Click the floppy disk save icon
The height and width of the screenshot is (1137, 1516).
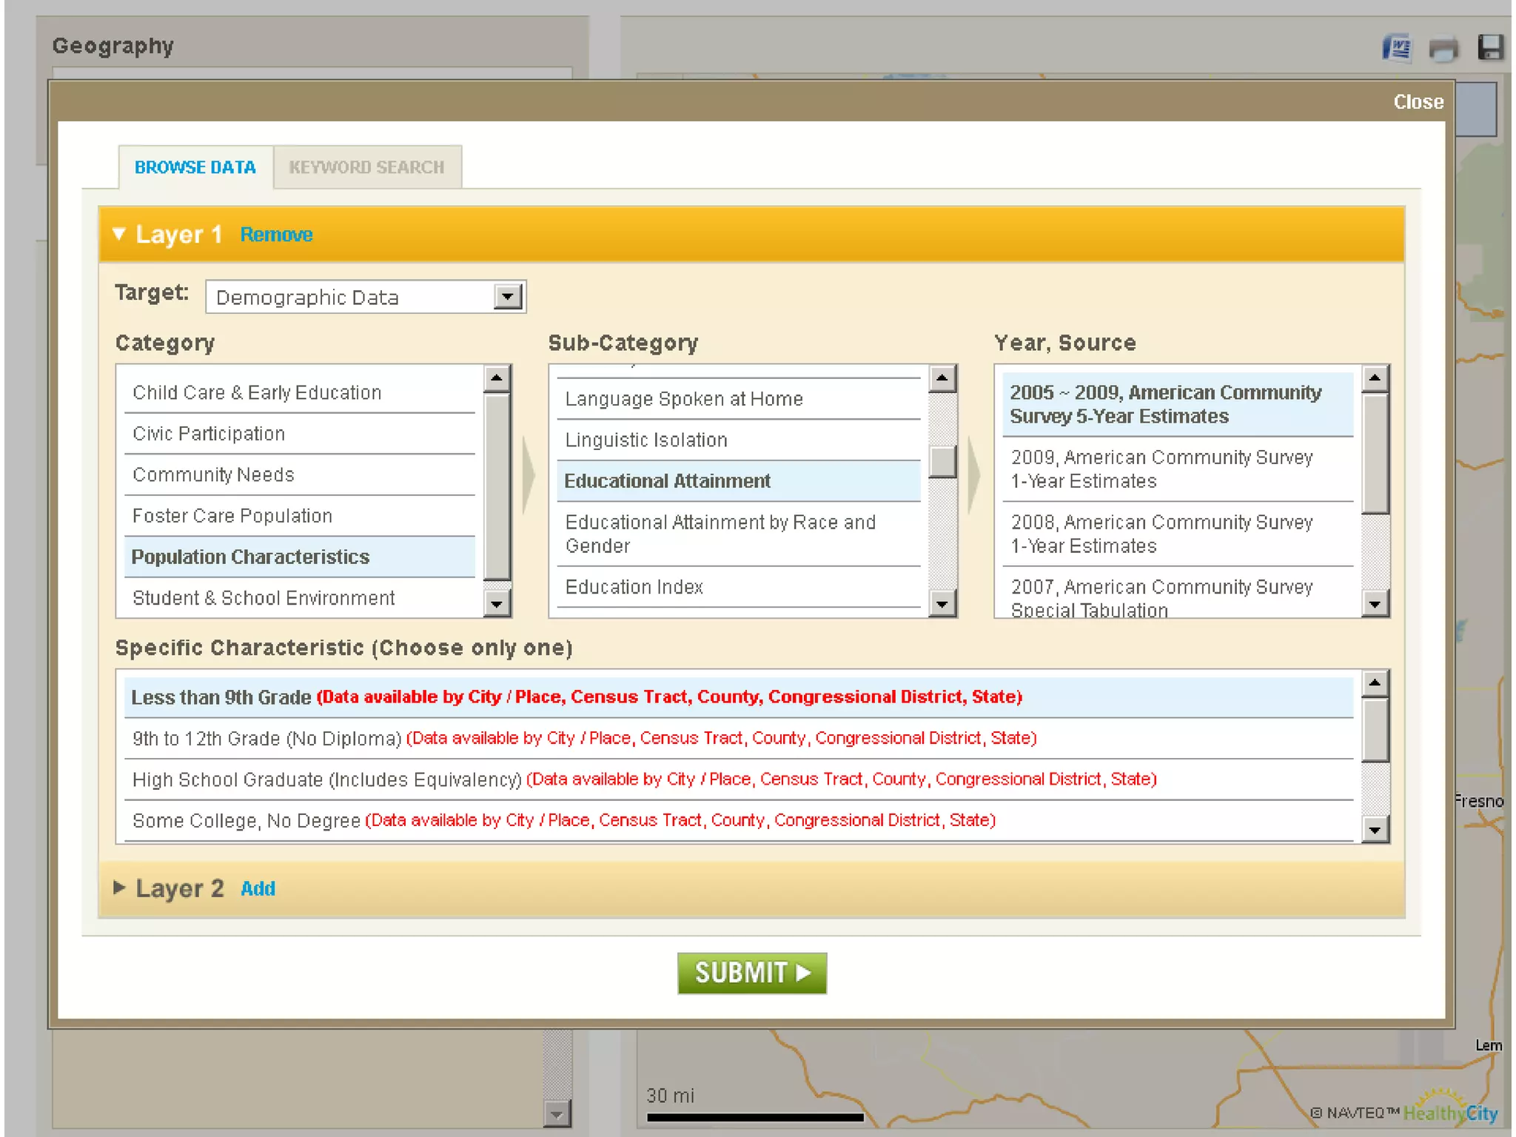click(x=1490, y=47)
